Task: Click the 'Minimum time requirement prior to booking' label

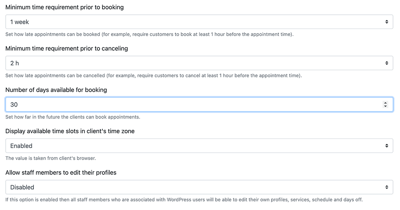Action: click(64, 7)
